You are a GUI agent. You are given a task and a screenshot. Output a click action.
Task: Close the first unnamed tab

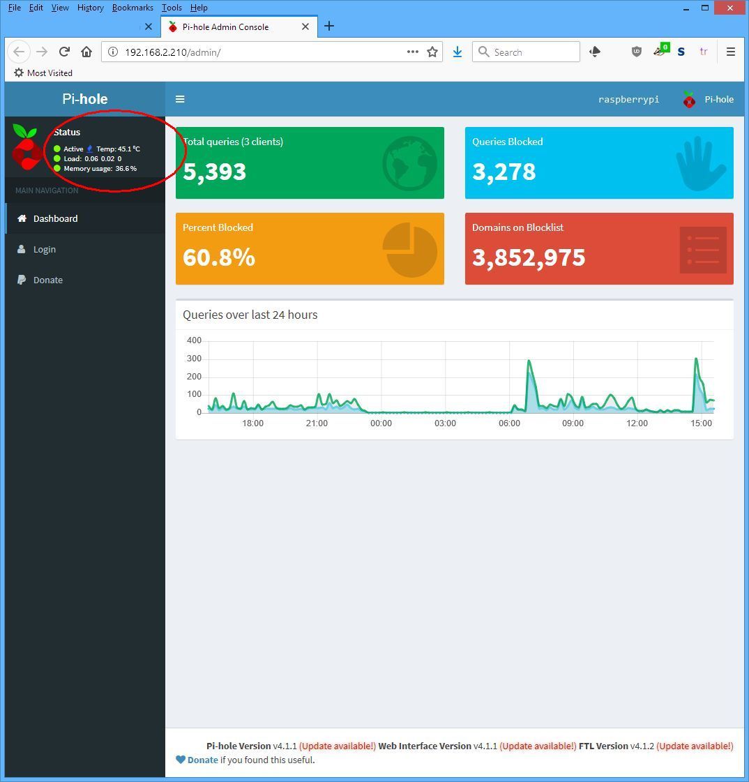[x=148, y=27]
